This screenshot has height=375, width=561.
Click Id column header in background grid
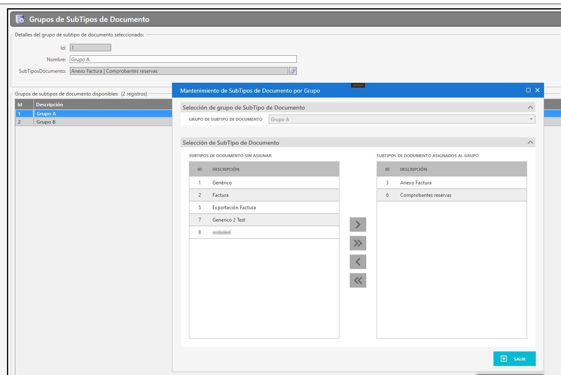point(24,105)
